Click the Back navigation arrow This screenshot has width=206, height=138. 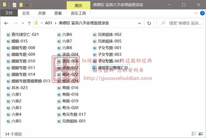click(6, 23)
